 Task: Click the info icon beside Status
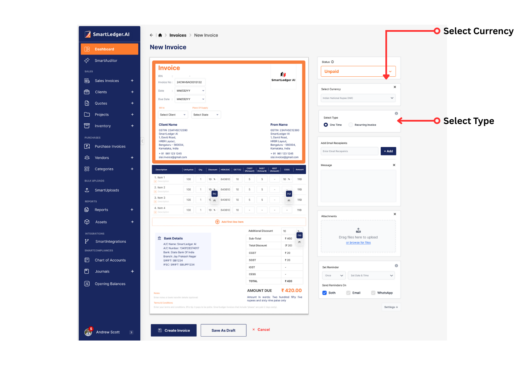point(332,62)
